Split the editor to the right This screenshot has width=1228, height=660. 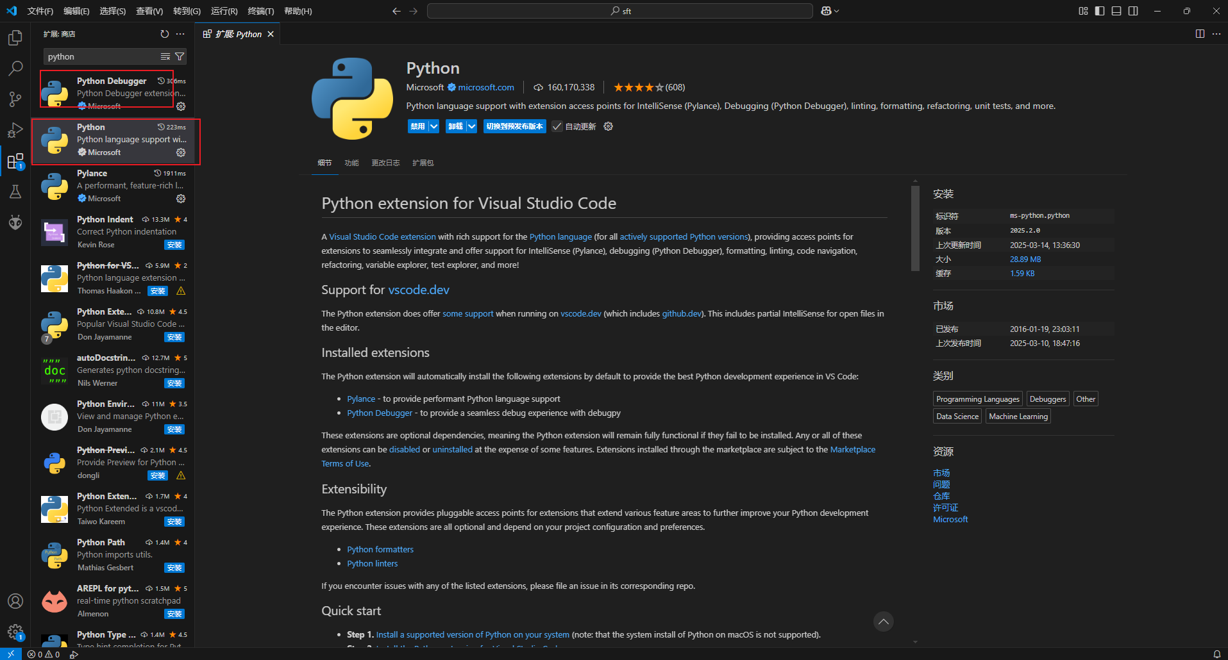(x=1200, y=34)
